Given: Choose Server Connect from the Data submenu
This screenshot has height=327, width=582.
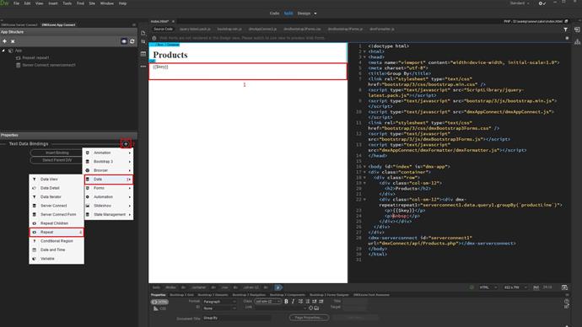Looking at the screenshot, I should pyautogui.click(x=57, y=206).
